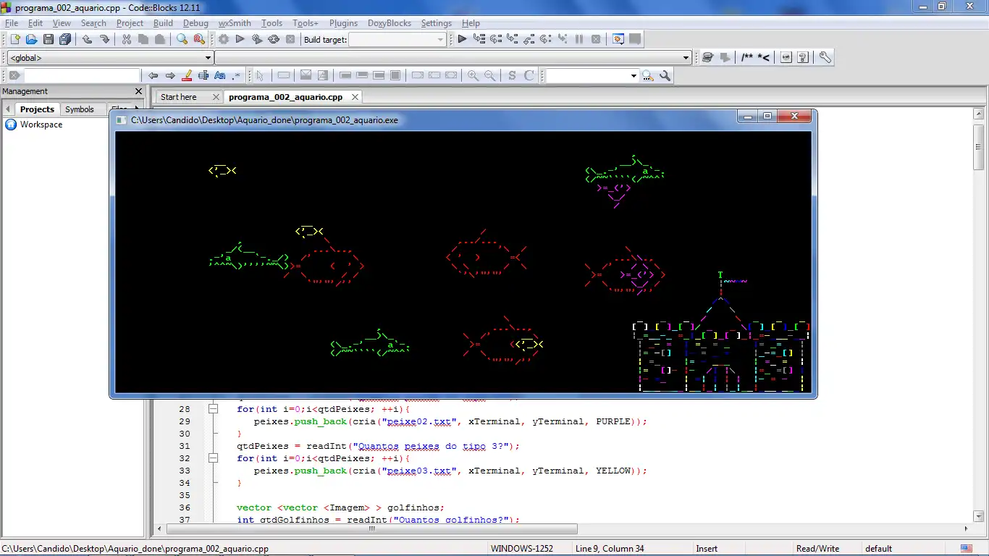Run search with the binoculars-magnifier icon

click(x=648, y=75)
